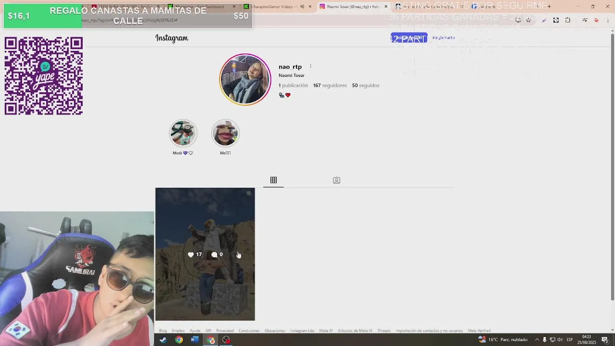View the 50 seguidos list
Screen dimensions: 615x346
366,86
